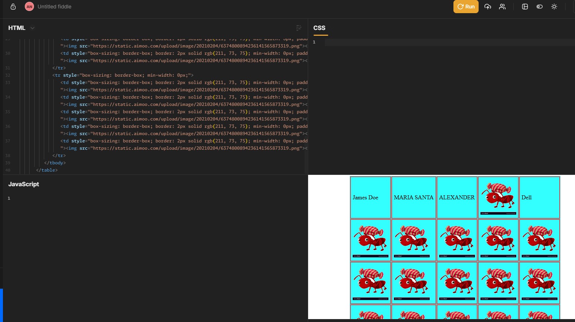
Task: Switch theme with the sun icon
Action: tap(554, 7)
